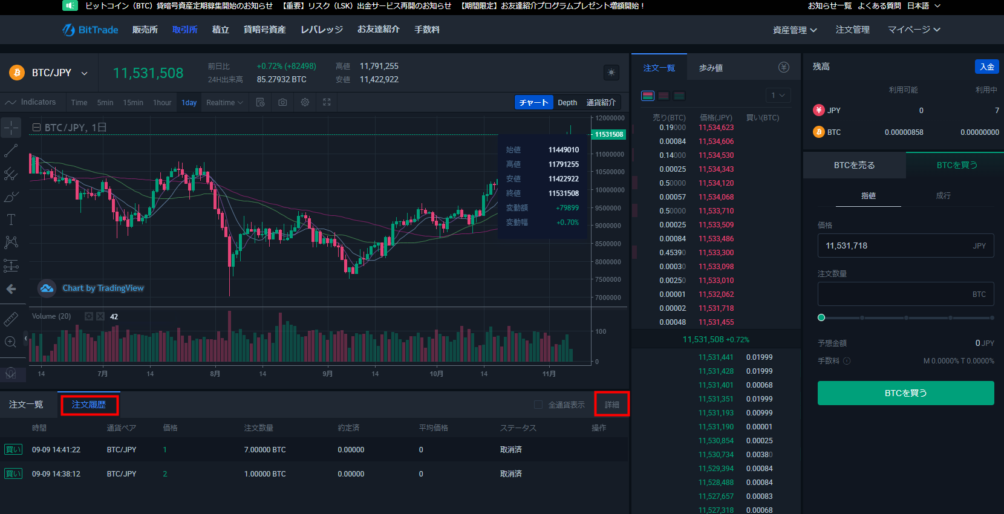
Task: Enable the 全通貨表示 checkbox
Action: 538,405
